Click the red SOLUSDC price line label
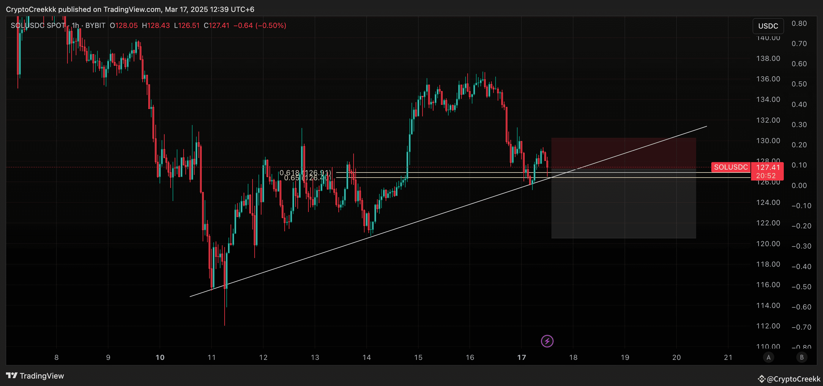The height and width of the screenshot is (386, 823). (x=731, y=167)
